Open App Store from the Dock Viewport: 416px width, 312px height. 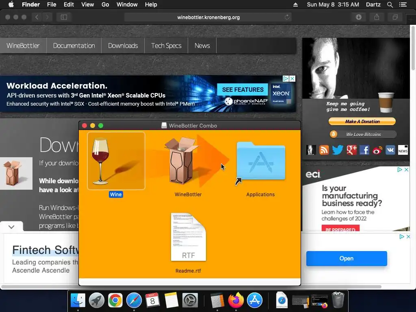point(255,300)
